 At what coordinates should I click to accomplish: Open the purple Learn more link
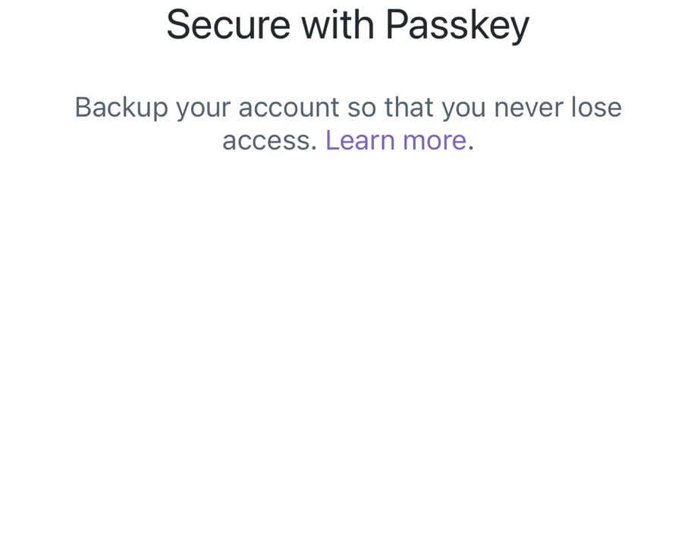click(396, 140)
